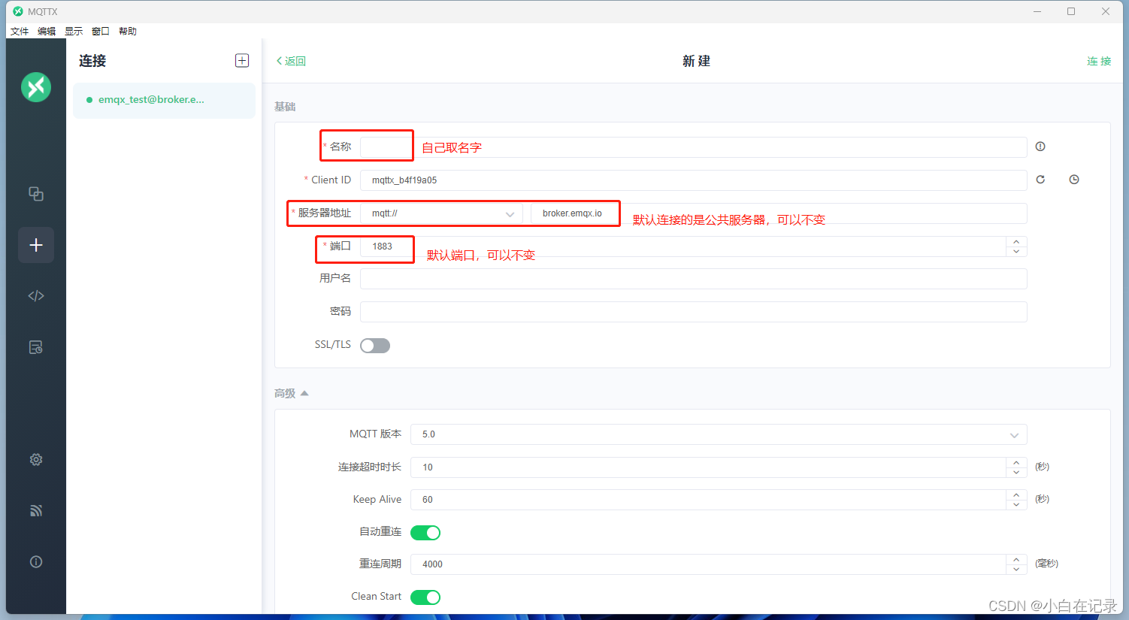Viewport: 1129px width, 620px height.
Task: Click the Keep Alive value 60 field
Action: pyautogui.click(x=707, y=500)
